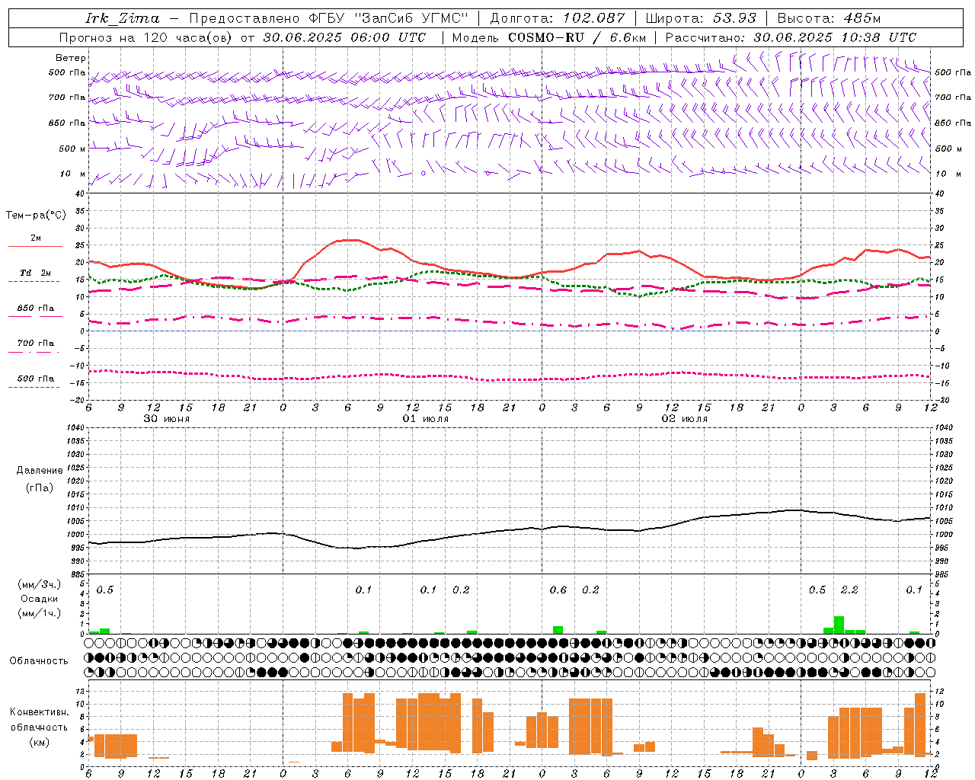Image resolution: width=975 pixels, height=780 pixels.
Task: Click the Давление pressure chart label
Action: click(39, 471)
